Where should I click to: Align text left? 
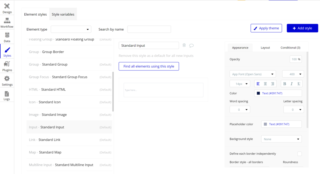click(258, 84)
